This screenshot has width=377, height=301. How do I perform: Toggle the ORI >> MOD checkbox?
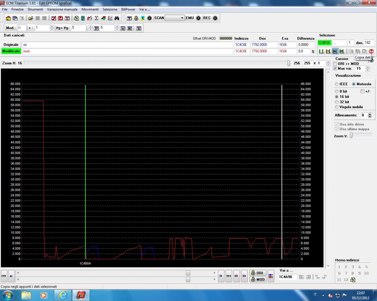(335, 64)
